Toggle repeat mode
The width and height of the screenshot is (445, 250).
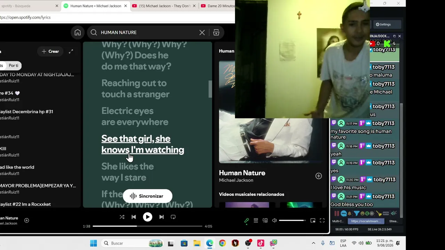click(173, 217)
